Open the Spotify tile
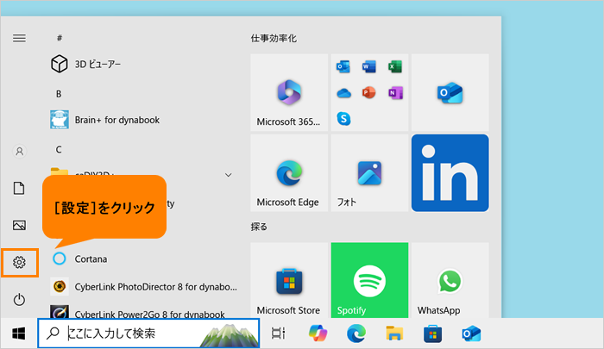604x349 pixels. (369, 280)
